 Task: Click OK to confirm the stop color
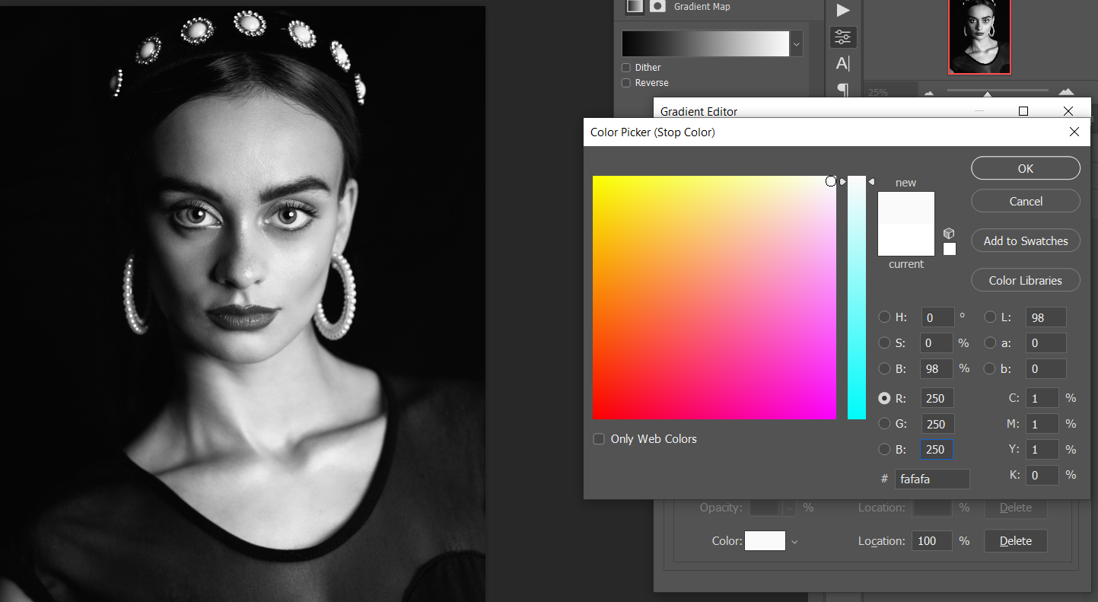click(1025, 168)
